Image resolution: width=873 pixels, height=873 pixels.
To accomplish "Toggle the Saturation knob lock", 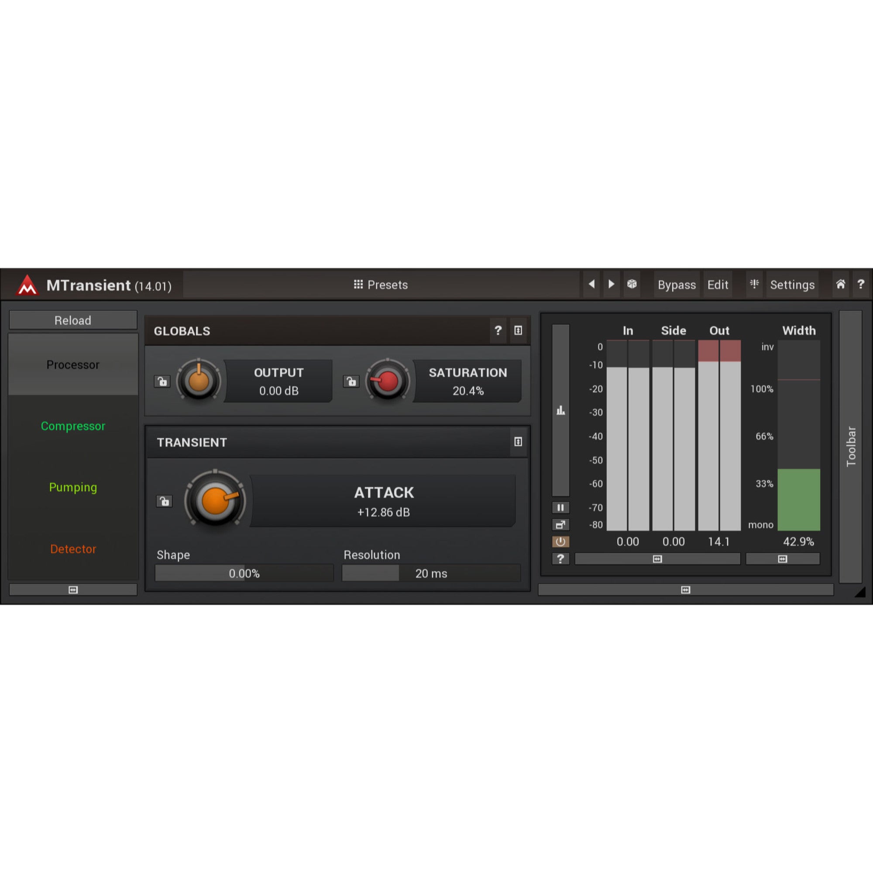I will (x=351, y=382).
